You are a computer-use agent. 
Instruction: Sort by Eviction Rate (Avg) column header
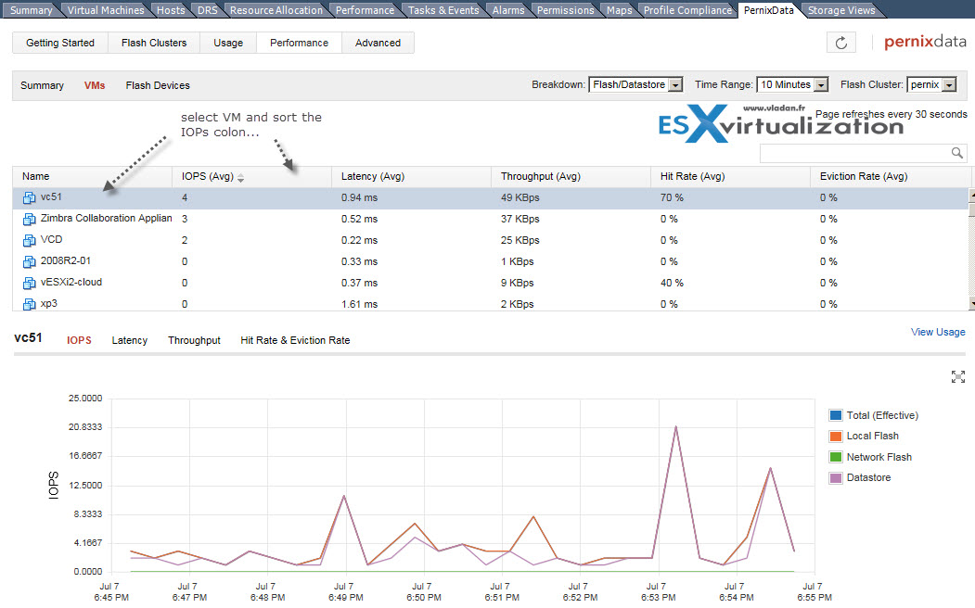pyautogui.click(x=891, y=176)
